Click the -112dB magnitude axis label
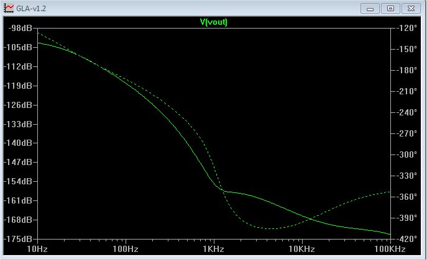The height and width of the screenshot is (260, 427). [17, 66]
